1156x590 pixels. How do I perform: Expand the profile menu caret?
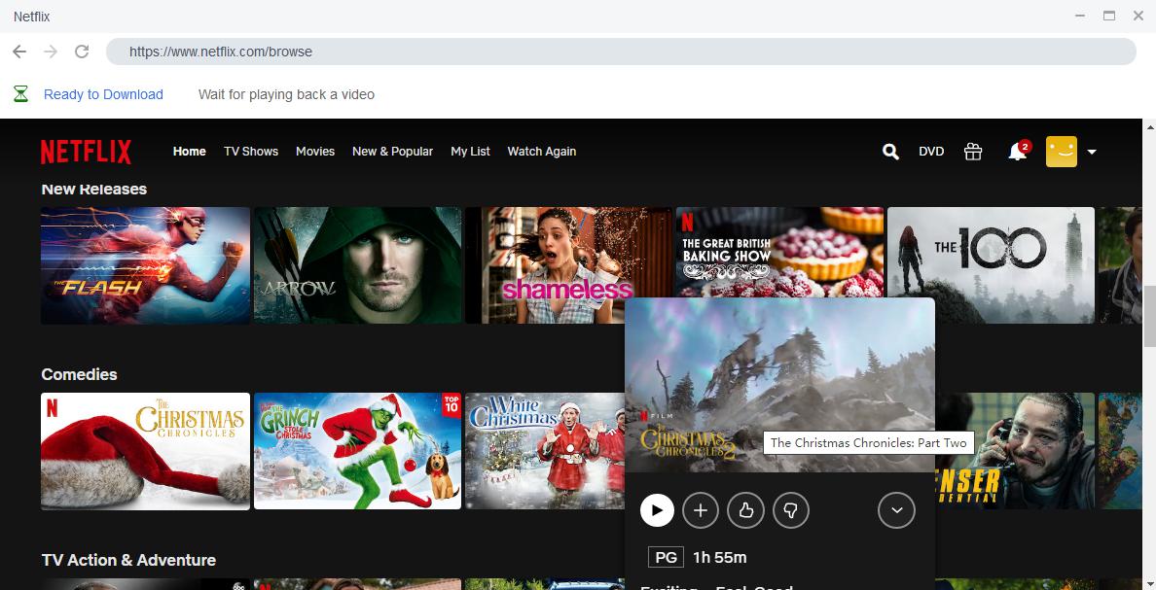click(x=1092, y=152)
